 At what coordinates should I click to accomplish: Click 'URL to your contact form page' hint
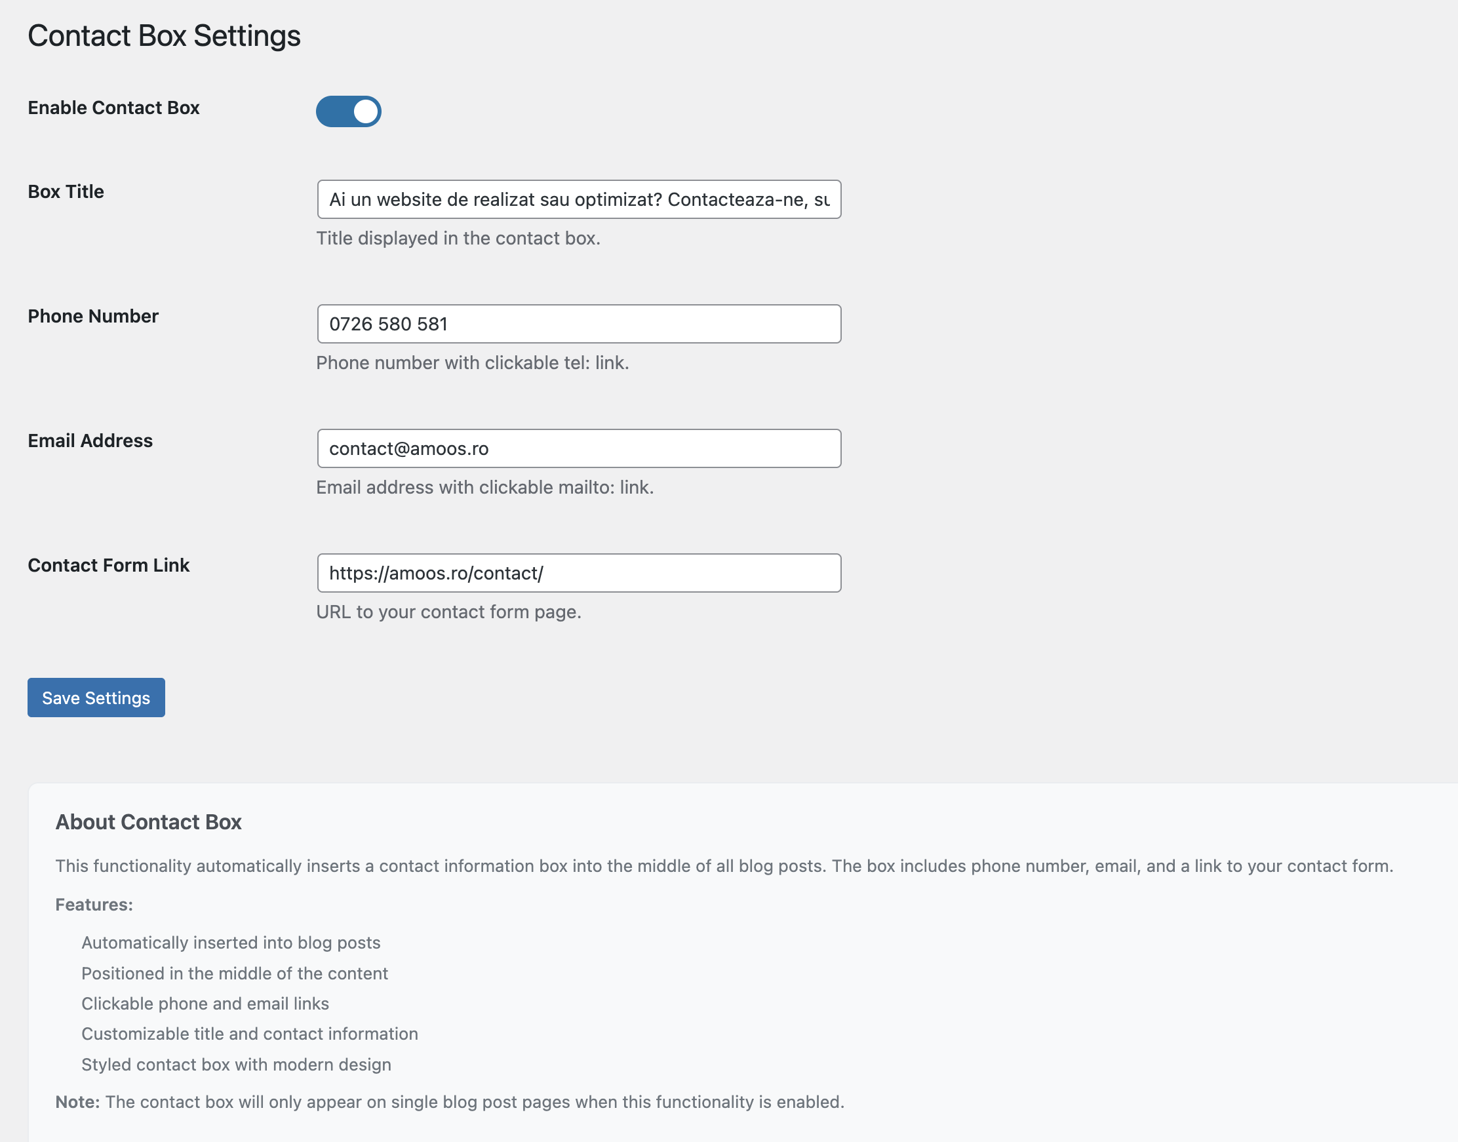click(x=448, y=612)
